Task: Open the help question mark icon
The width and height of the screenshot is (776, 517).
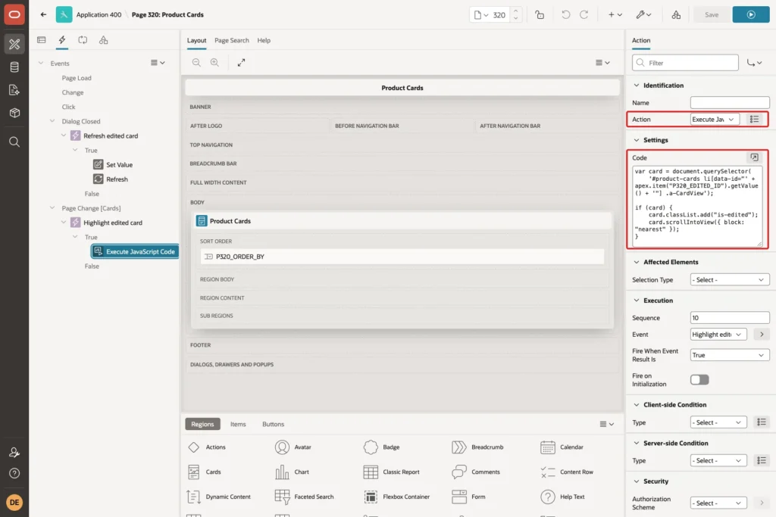Action: [14, 473]
